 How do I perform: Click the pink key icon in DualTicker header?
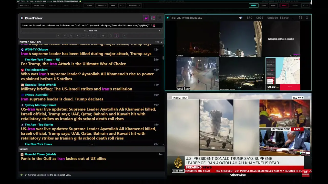pos(146,18)
